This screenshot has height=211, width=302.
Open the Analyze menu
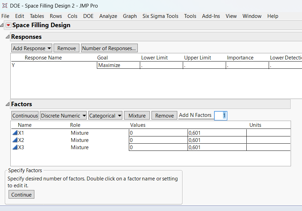point(108,16)
